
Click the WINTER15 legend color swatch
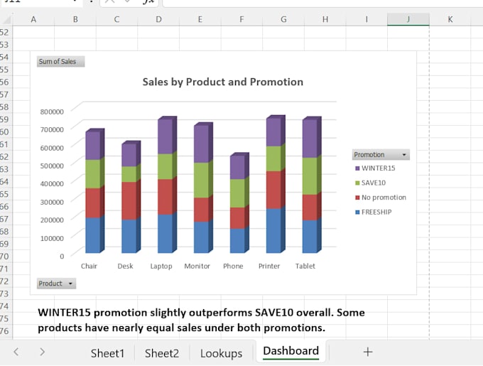pyautogui.click(x=357, y=168)
